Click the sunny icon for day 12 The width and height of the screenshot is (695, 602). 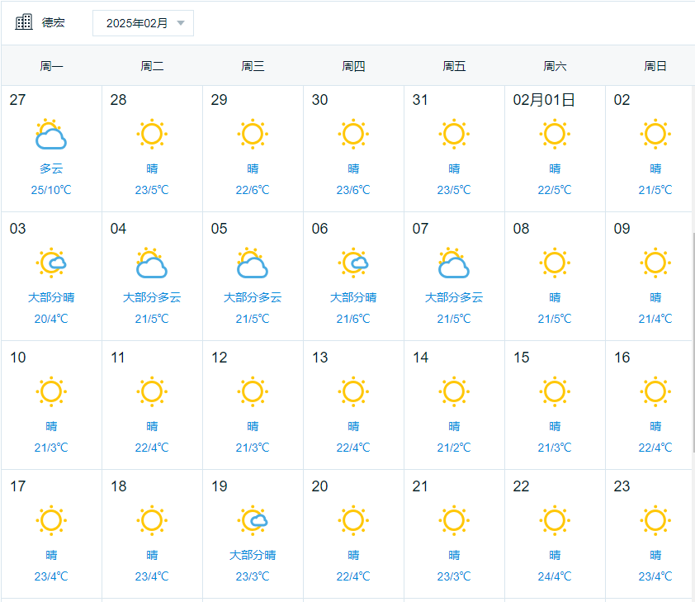point(253,391)
